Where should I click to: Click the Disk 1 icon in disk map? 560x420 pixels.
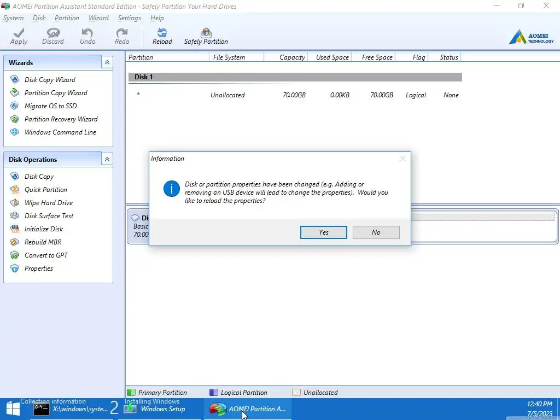pyautogui.click(x=135, y=218)
